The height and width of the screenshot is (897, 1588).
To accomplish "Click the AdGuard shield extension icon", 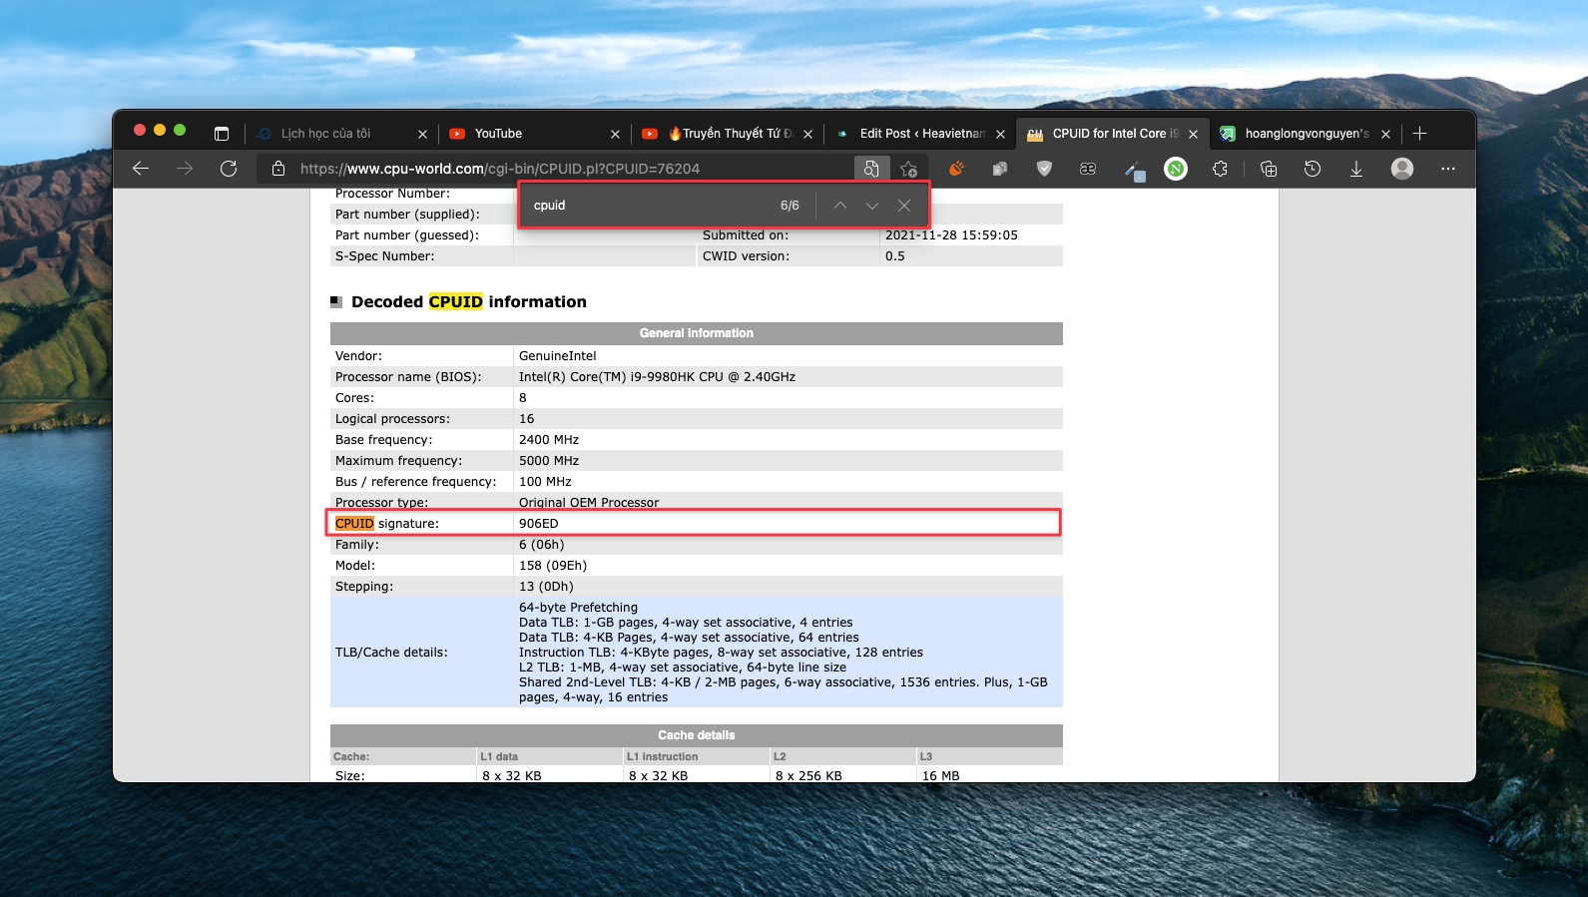I will (x=1044, y=169).
